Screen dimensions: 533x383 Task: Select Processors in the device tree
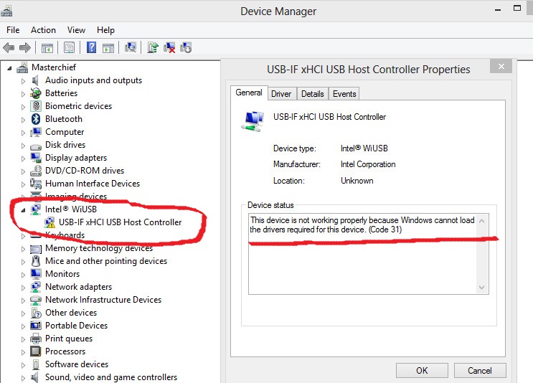[65, 351]
